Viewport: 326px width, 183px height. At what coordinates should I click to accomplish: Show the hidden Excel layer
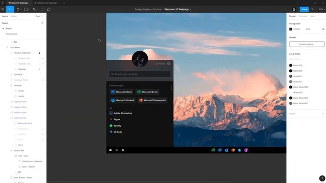coord(43,140)
